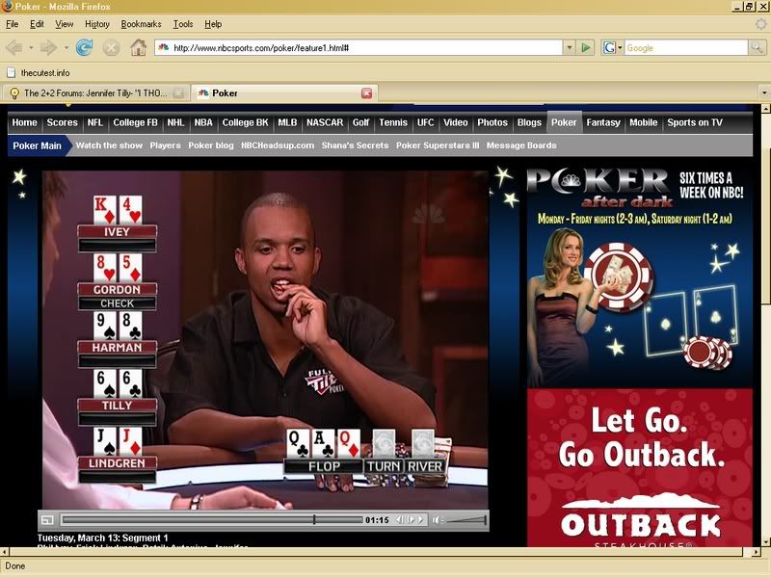The width and height of the screenshot is (771, 578).
Task: Open the History menu
Action: coord(97,24)
